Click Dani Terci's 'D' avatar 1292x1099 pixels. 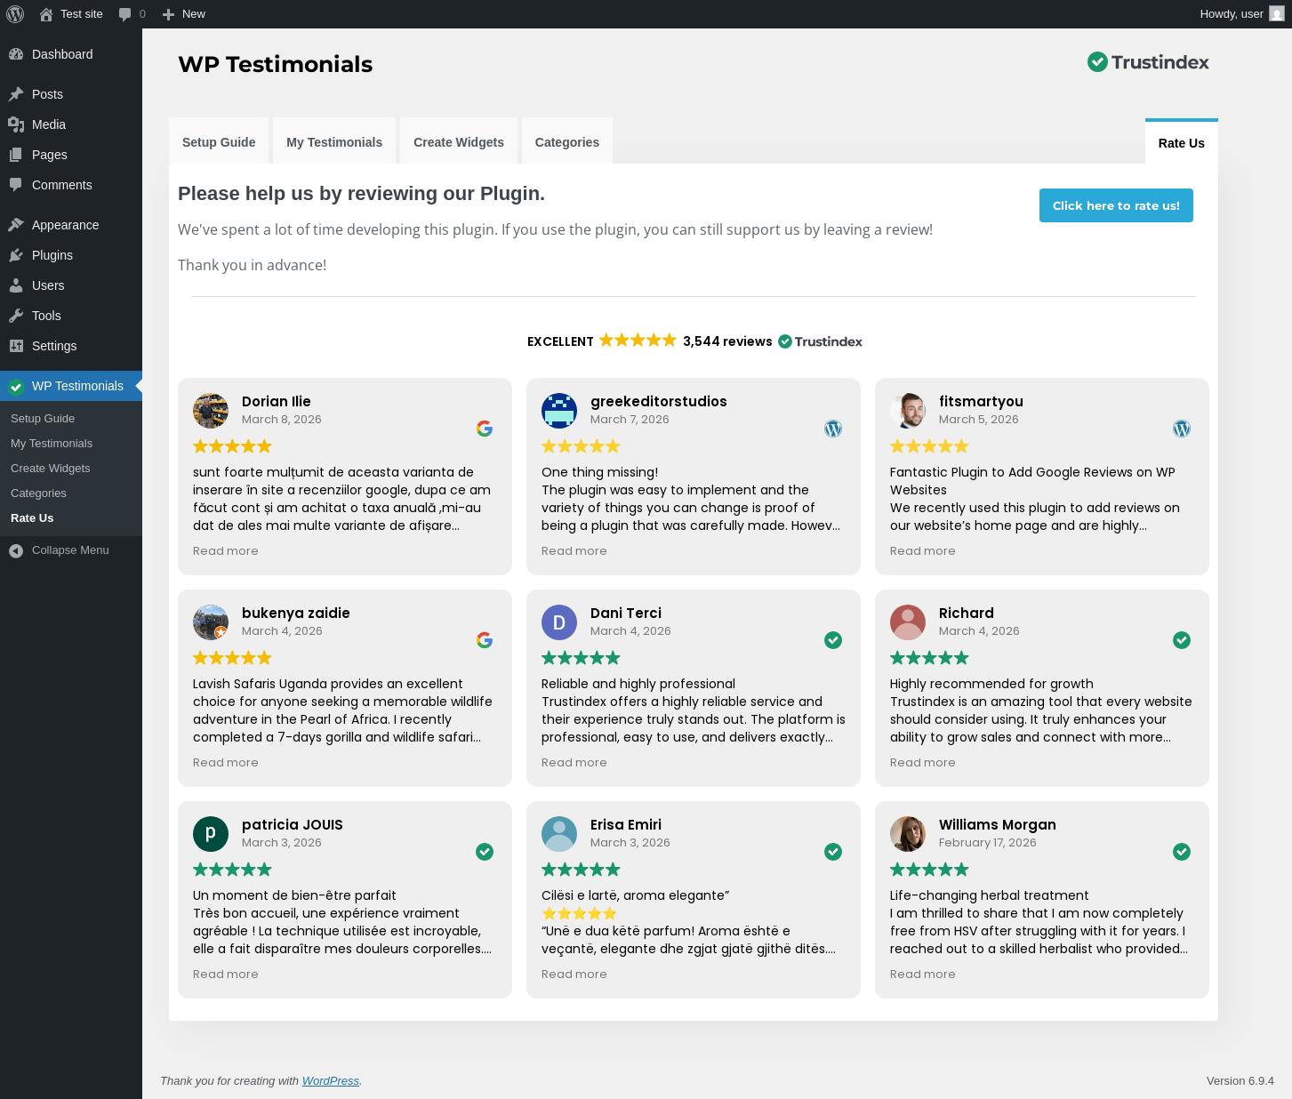click(x=559, y=622)
